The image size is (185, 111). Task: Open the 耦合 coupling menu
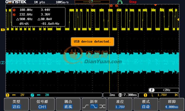click(x=68, y=104)
